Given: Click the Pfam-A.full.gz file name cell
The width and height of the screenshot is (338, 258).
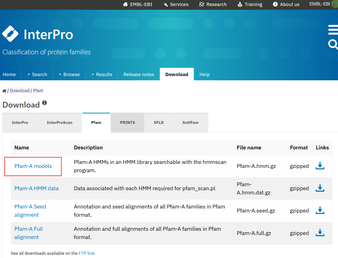Looking at the screenshot, I should [x=254, y=233].
